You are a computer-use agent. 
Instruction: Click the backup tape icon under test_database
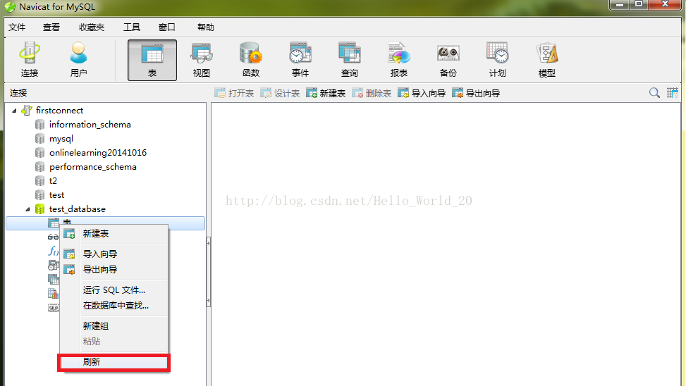(x=53, y=308)
